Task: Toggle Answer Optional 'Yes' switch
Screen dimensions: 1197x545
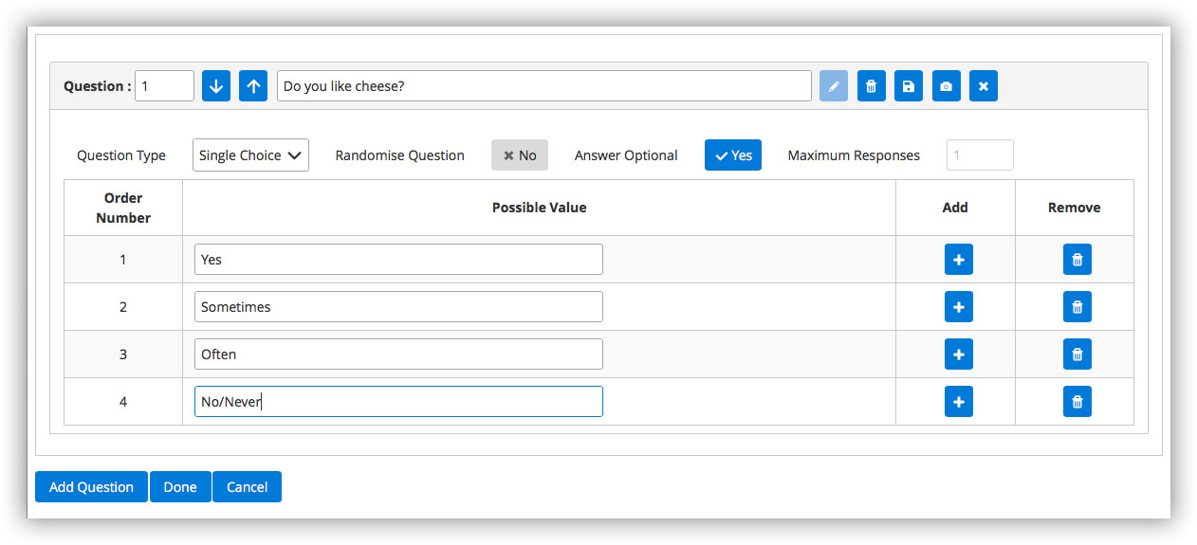Action: (733, 155)
